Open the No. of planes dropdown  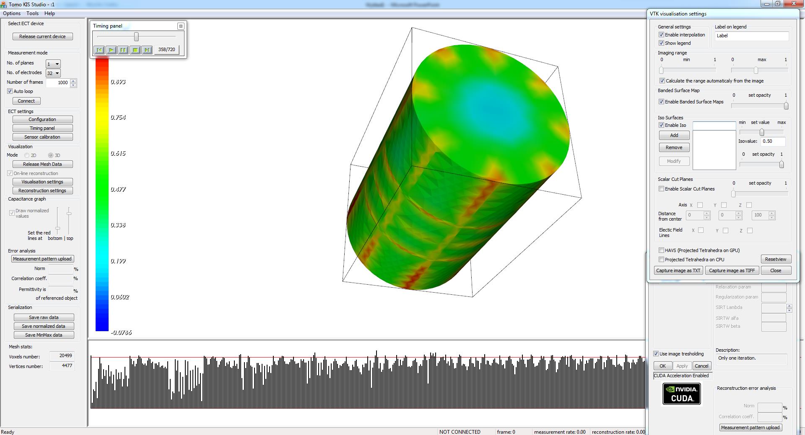[53, 64]
